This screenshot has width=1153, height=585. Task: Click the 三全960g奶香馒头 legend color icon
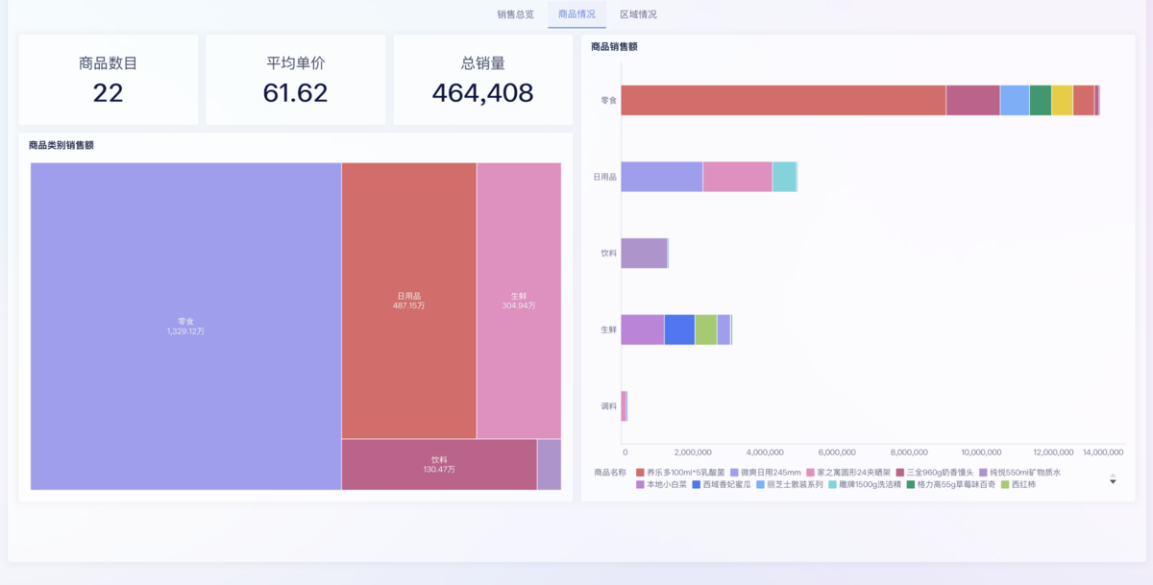(x=900, y=473)
